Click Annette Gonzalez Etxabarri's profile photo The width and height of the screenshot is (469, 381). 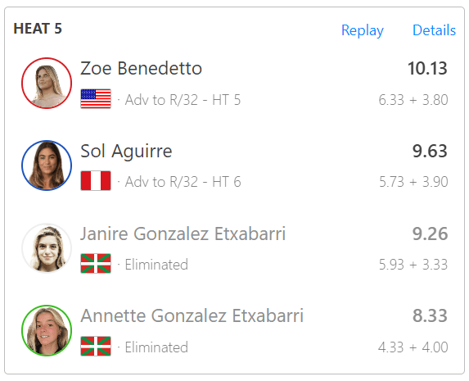coord(47,330)
